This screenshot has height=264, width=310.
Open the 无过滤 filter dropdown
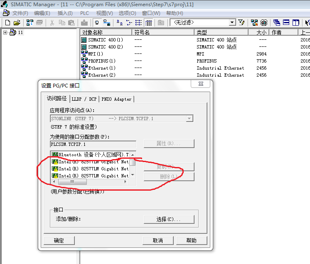232,22
